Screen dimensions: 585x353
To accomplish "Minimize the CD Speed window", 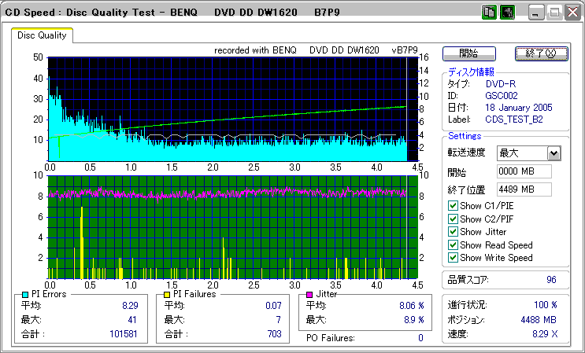I will click(536, 13).
